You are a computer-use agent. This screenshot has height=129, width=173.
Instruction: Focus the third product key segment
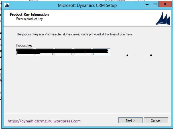pyautogui.click(x=63, y=52)
